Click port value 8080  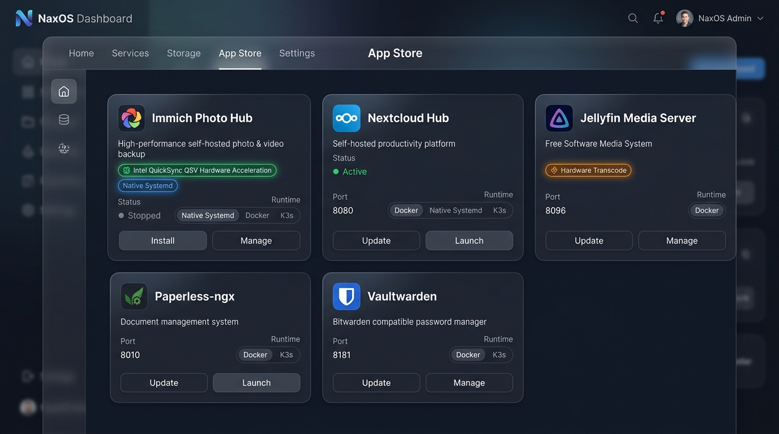pos(343,210)
